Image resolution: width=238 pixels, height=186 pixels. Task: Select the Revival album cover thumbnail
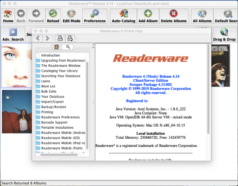click(x=221, y=65)
